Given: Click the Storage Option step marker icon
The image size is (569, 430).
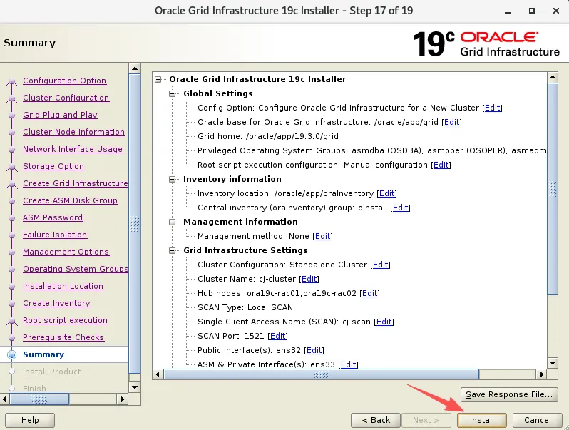Looking at the screenshot, I should click(x=11, y=167).
